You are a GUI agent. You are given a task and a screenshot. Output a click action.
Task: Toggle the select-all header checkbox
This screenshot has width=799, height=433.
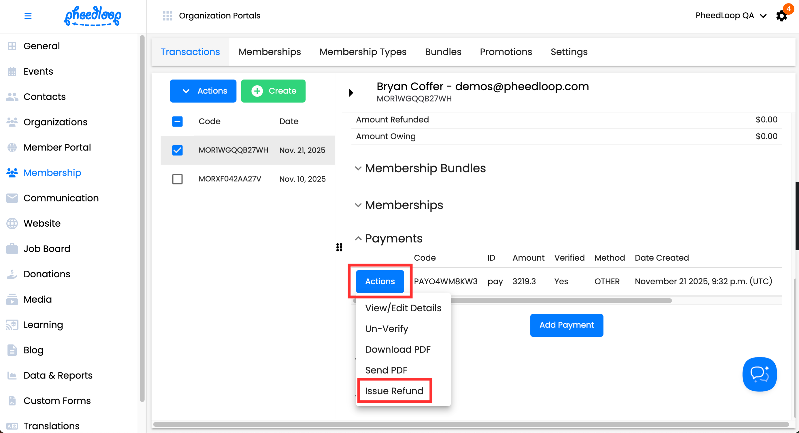[x=178, y=121]
